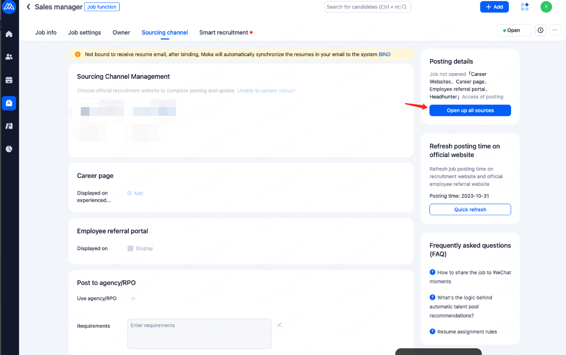Click the Open up all sources button

tap(470, 110)
